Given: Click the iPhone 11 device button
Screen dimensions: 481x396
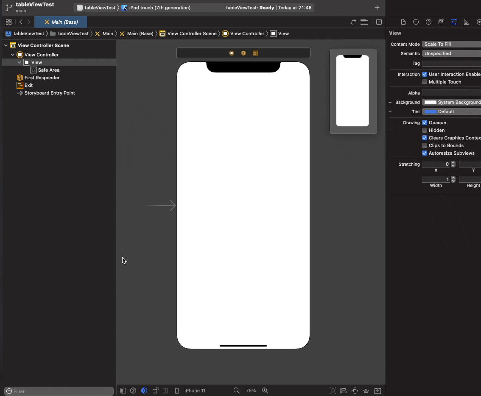Looking at the screenshot, I should 195,390.
